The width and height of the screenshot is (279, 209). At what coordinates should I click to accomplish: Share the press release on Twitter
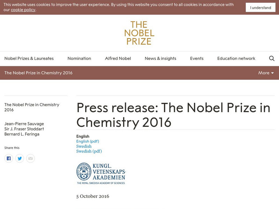20,158
